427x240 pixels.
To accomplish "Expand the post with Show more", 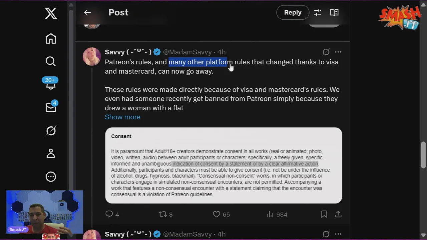I will (122, 117).
